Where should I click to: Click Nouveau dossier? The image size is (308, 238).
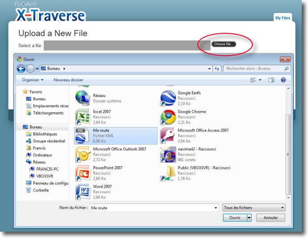(68, 80)
